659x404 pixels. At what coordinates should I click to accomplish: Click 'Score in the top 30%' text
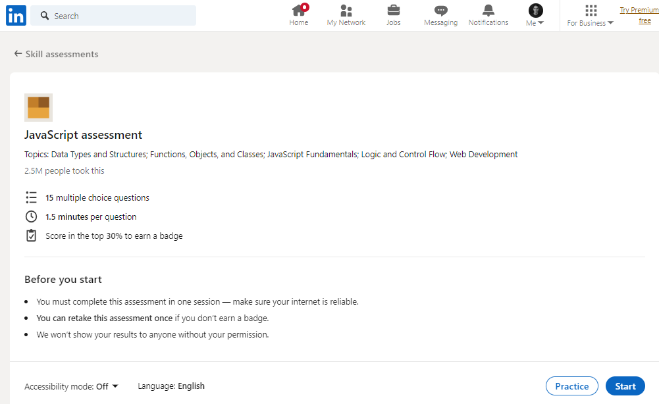point(115,236)
